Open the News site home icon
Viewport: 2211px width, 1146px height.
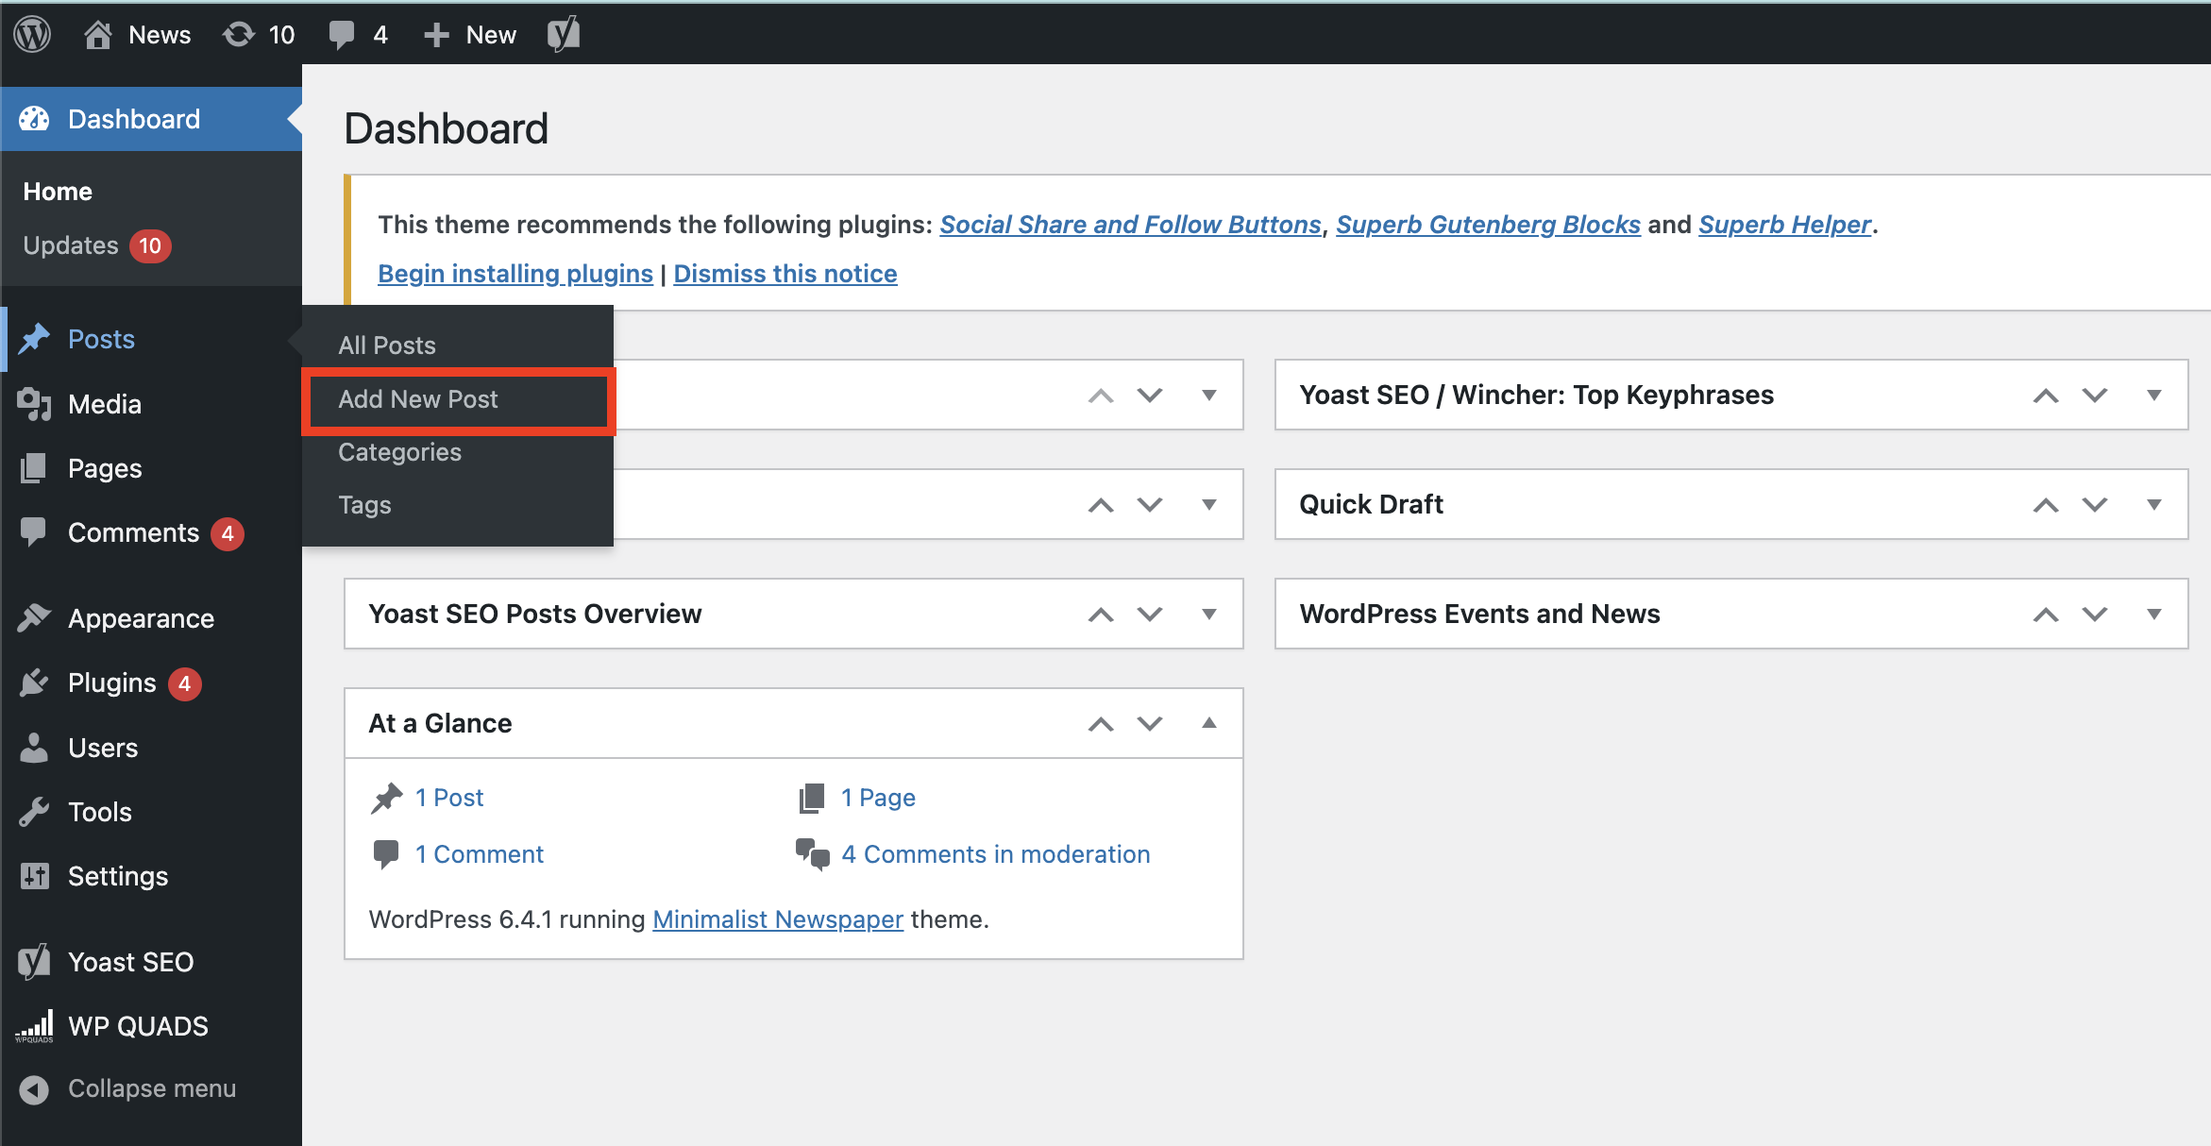coord(97,35)
